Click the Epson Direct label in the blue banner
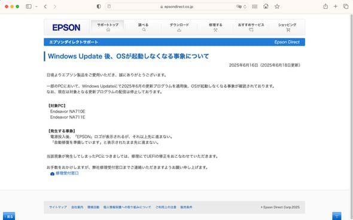Screen dimensions: 353x220 pos(287,42)
